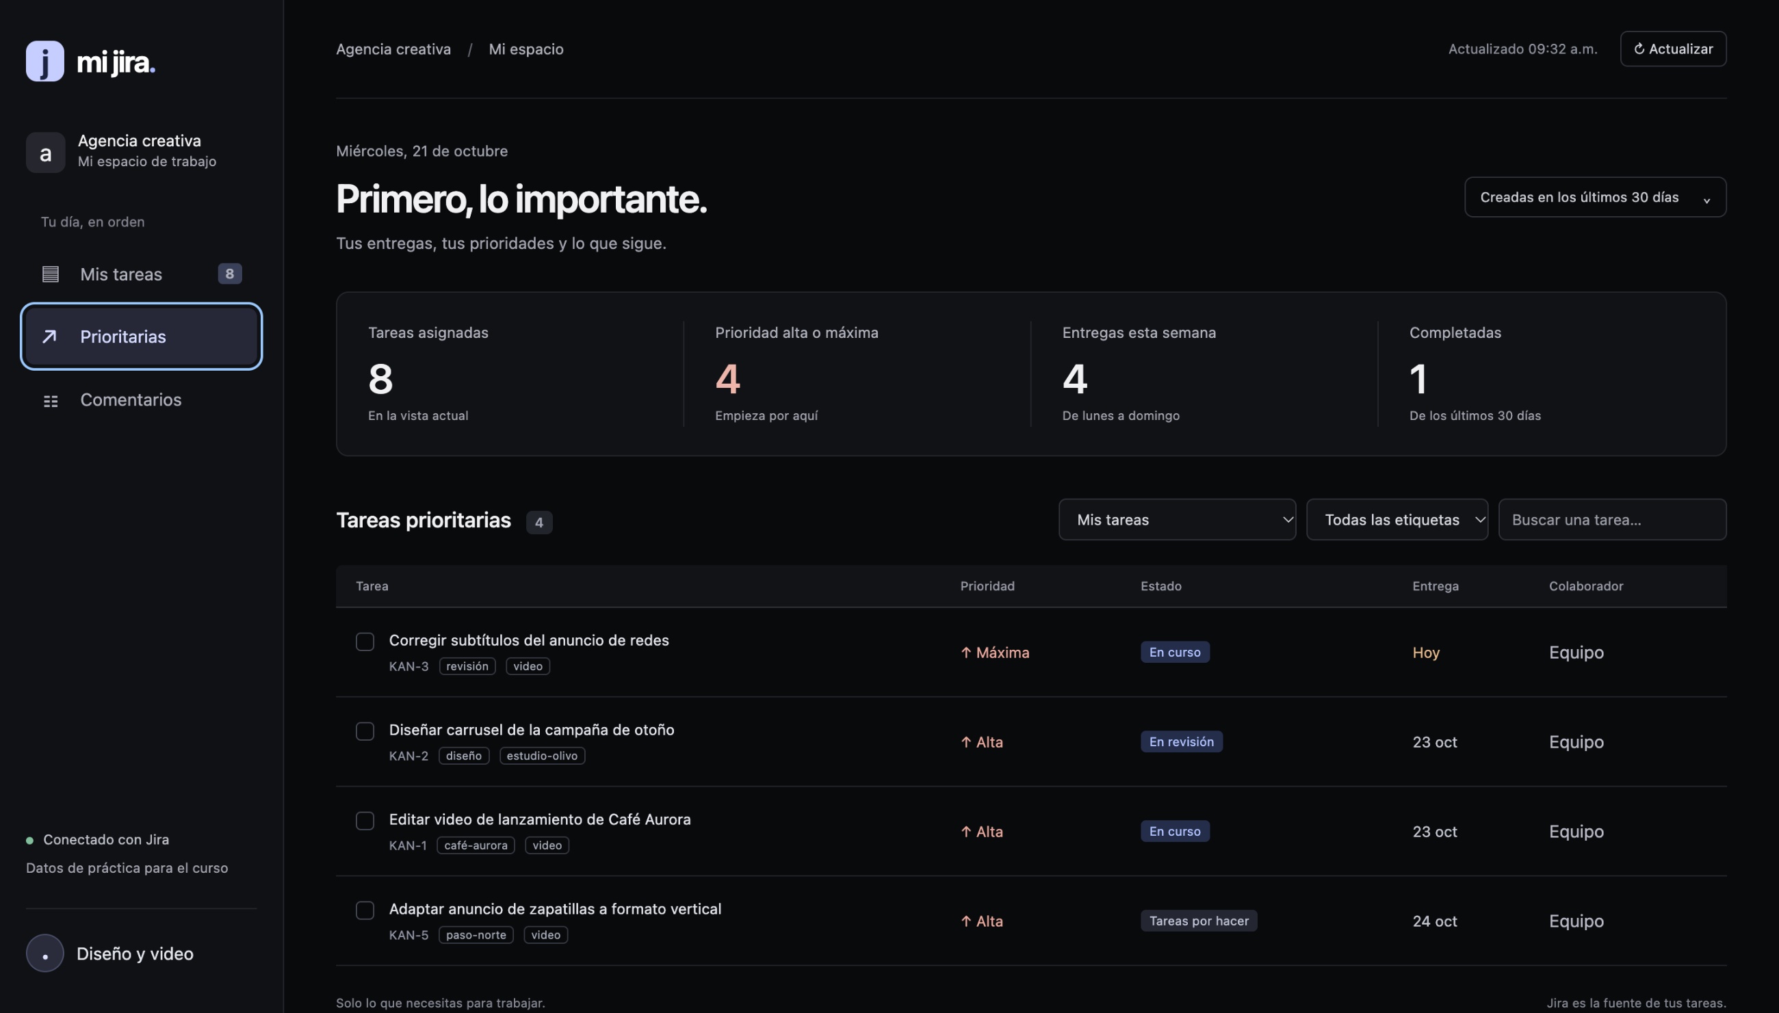Click the KAN-3 issue key
The image size is (1779, 1013).
(408, 666)
